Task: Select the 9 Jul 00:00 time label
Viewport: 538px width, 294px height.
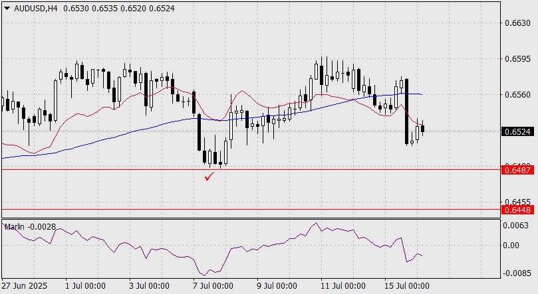Action: [277, 286]
